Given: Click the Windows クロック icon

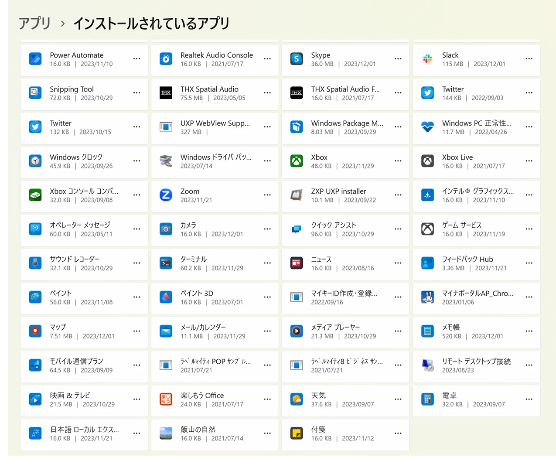Looking at the screenshot, I should point(35,161).
